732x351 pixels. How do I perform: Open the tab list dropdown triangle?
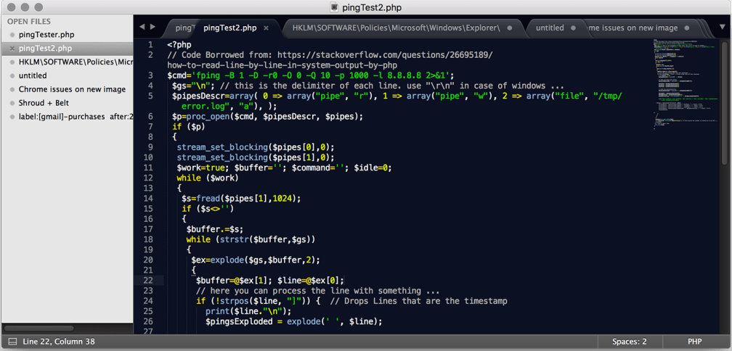pyautogui.click(x=722, y=28)
